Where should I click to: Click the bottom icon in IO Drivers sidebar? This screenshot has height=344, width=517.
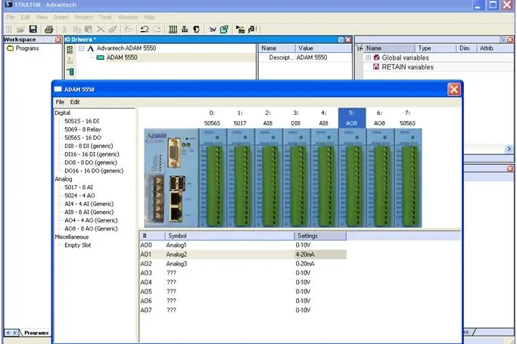(70, 71)
